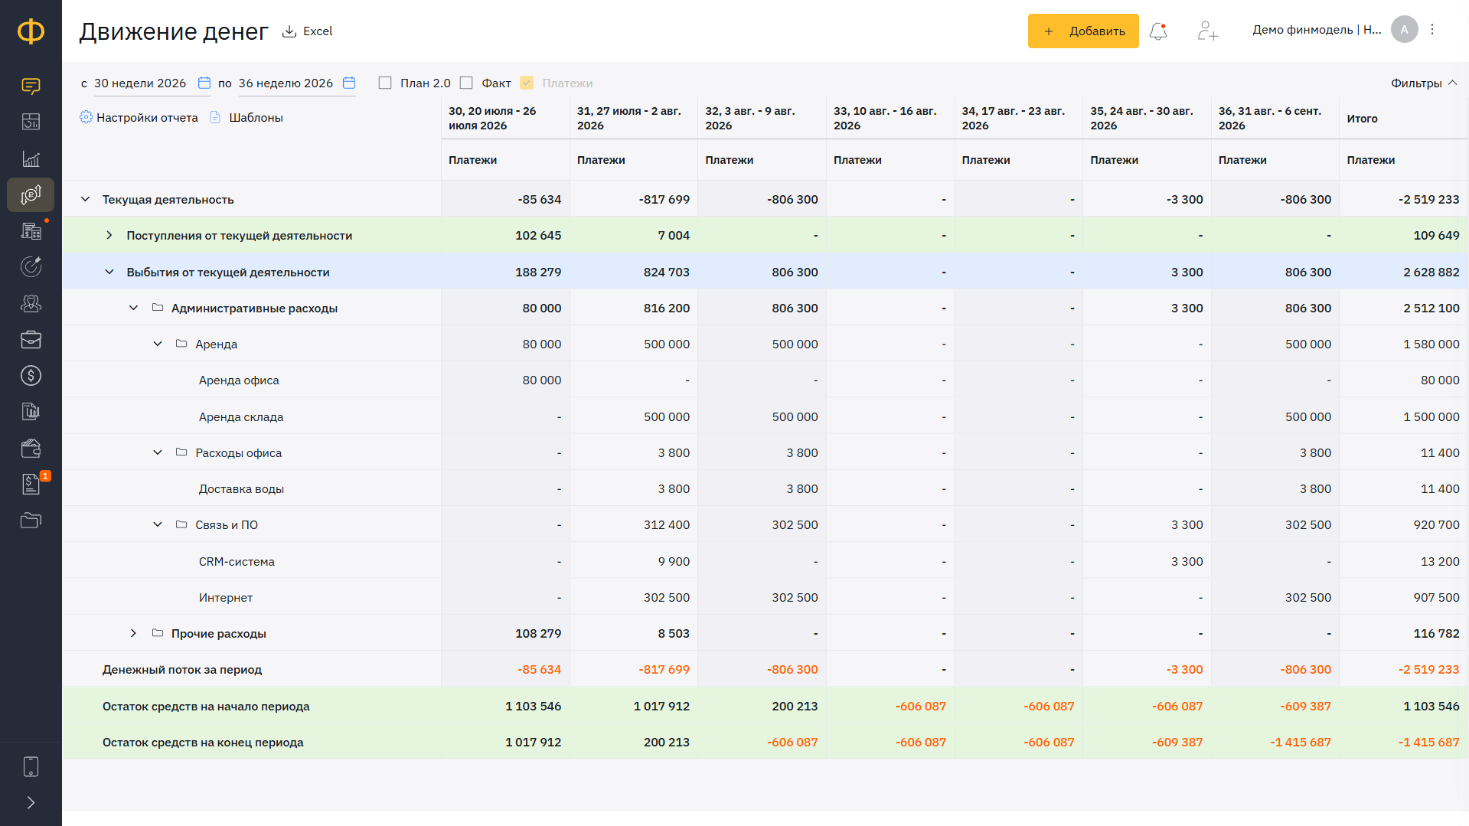
Task: Select the Доставка воды row
Action: click(x=766, y=488)
